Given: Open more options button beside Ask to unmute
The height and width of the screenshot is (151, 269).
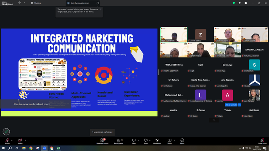Looking at the screenshot, I should click(239, 105).
